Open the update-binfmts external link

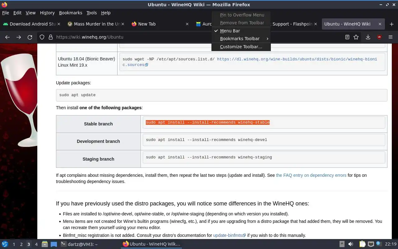[x=229, y=235]
